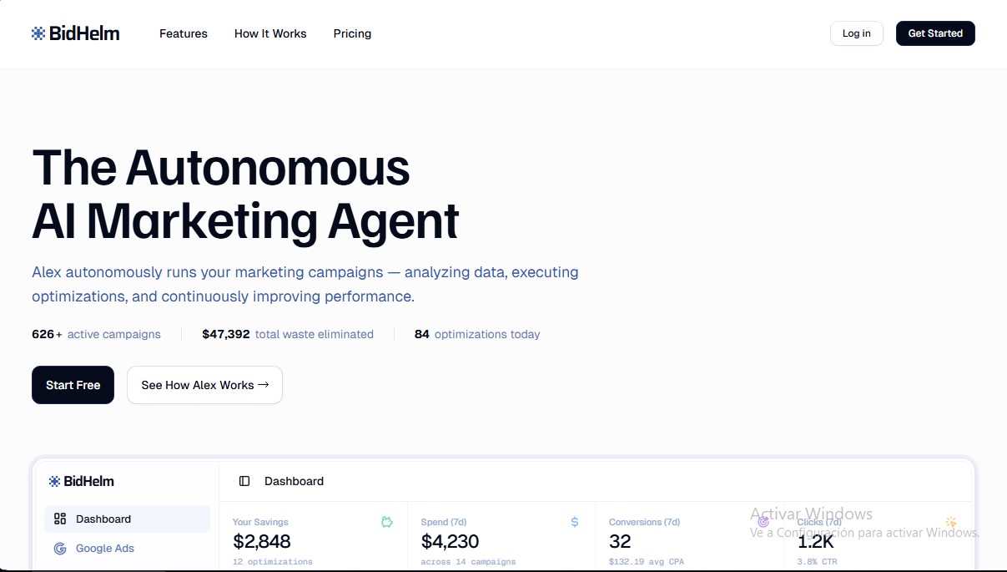Click the Google Ads logo icon
The width and height of the screenshot is (1007, 572).
coord(60,549)
